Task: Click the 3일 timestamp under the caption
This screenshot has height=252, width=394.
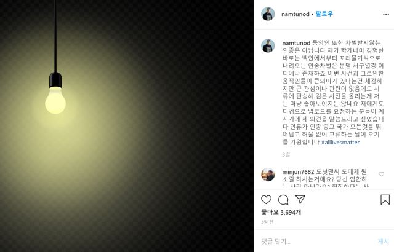Action: (286, 154)
